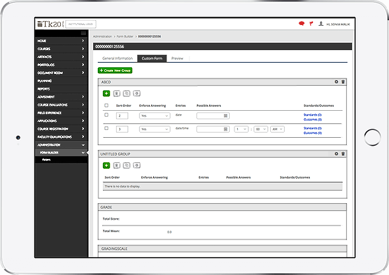Expand the Courses sidebar menu
The width and height of the screenshot is (389, 275).
61,49
